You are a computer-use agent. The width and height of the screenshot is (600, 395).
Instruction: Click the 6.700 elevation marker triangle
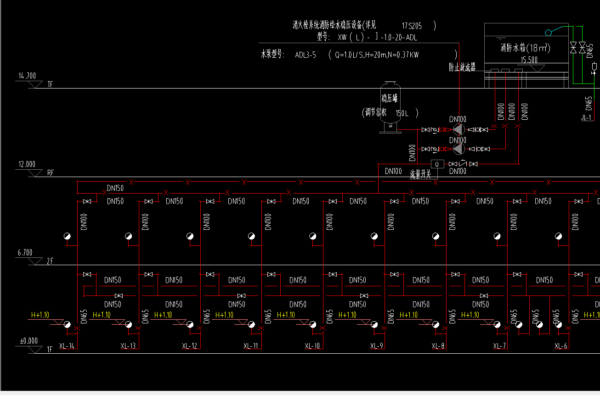(x=35, y=261)
